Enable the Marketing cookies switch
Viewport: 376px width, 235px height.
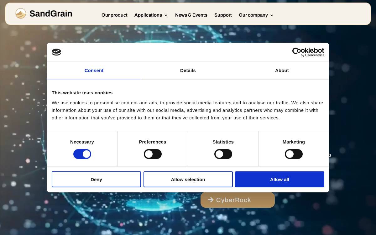pos(294,154)
